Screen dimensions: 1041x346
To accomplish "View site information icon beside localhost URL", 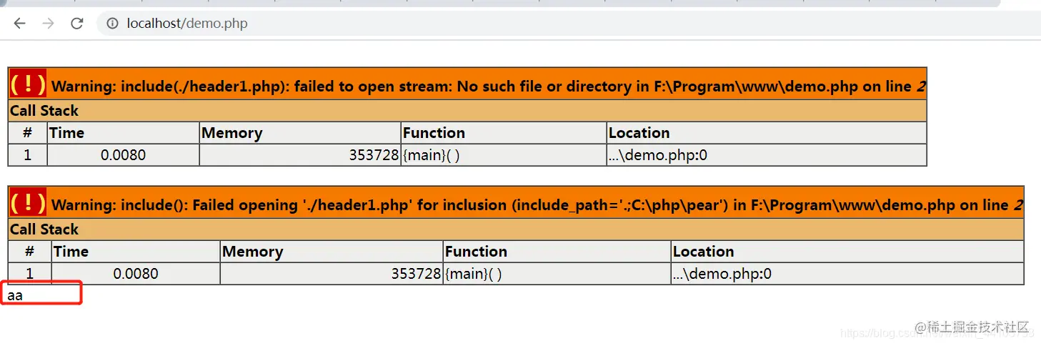I will 112,24.
